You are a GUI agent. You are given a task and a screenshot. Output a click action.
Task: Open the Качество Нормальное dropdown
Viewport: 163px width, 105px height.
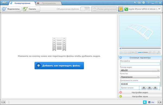(140, 77)
